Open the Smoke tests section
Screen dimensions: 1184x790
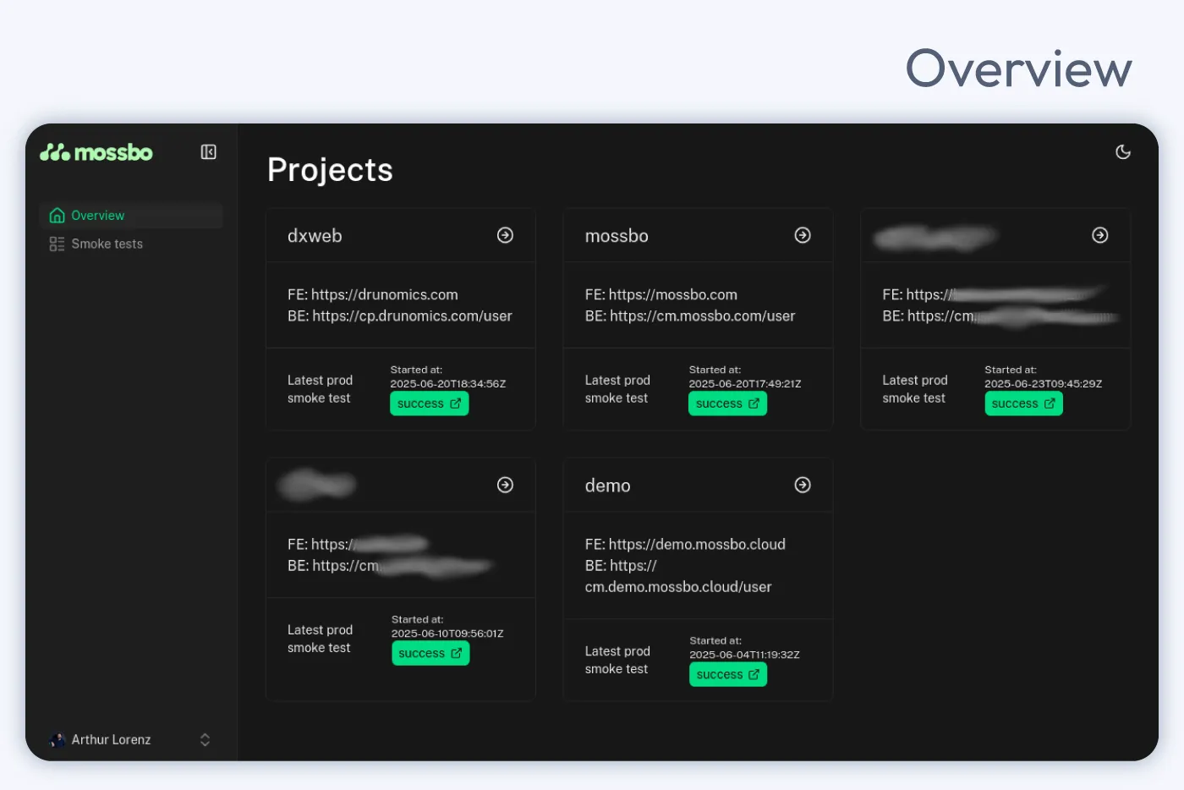pos(107,244)
